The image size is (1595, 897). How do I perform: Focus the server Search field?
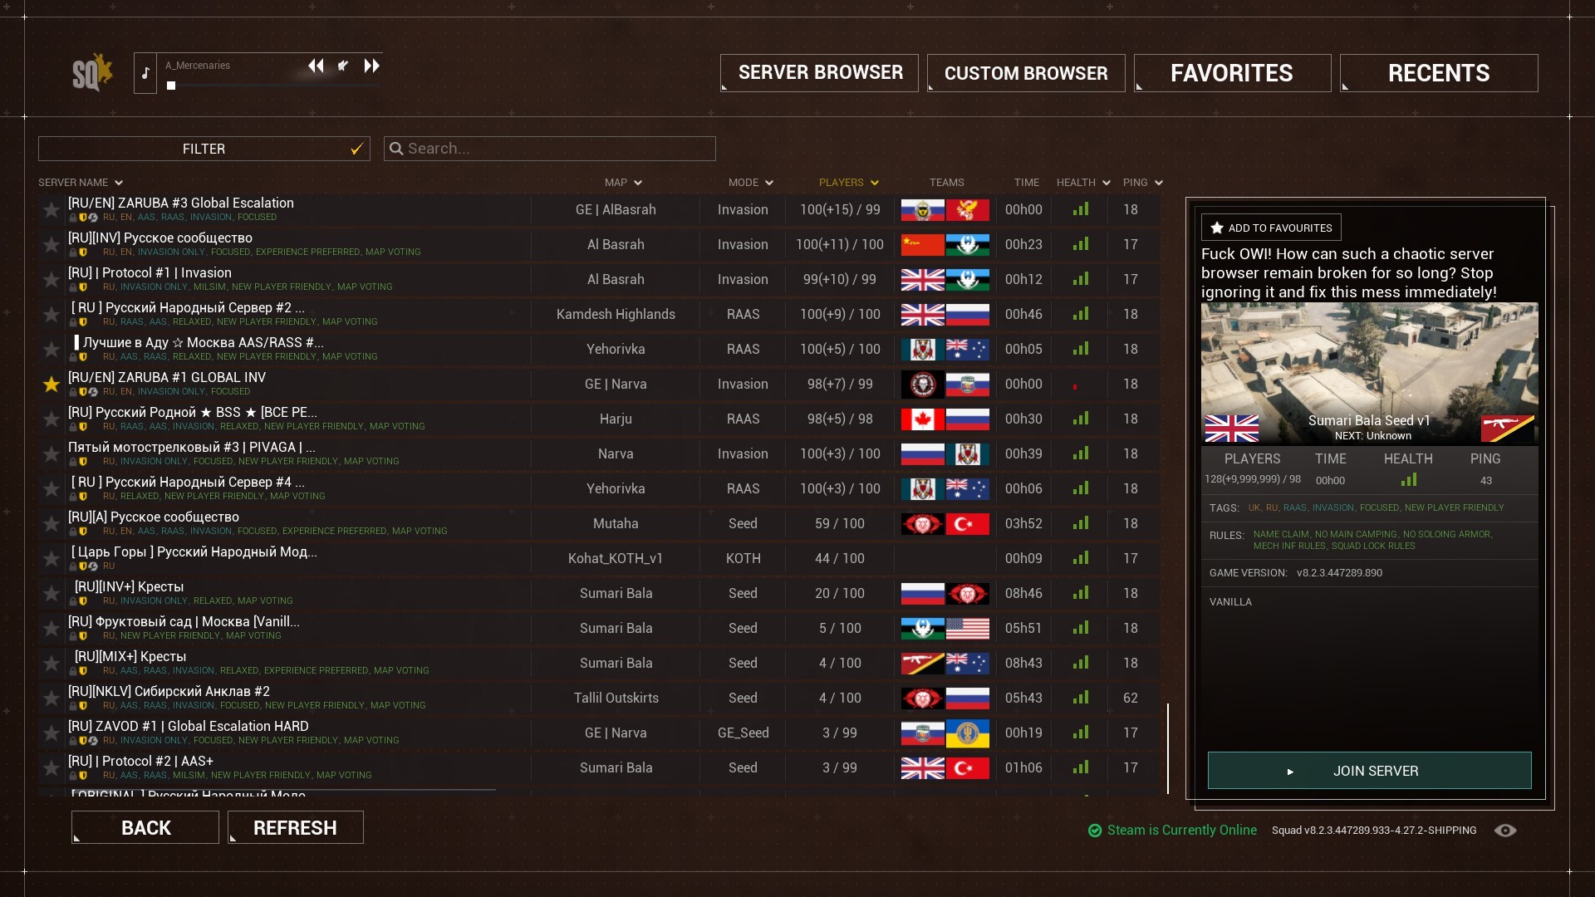pyautogui.click(x=550, y=149)
